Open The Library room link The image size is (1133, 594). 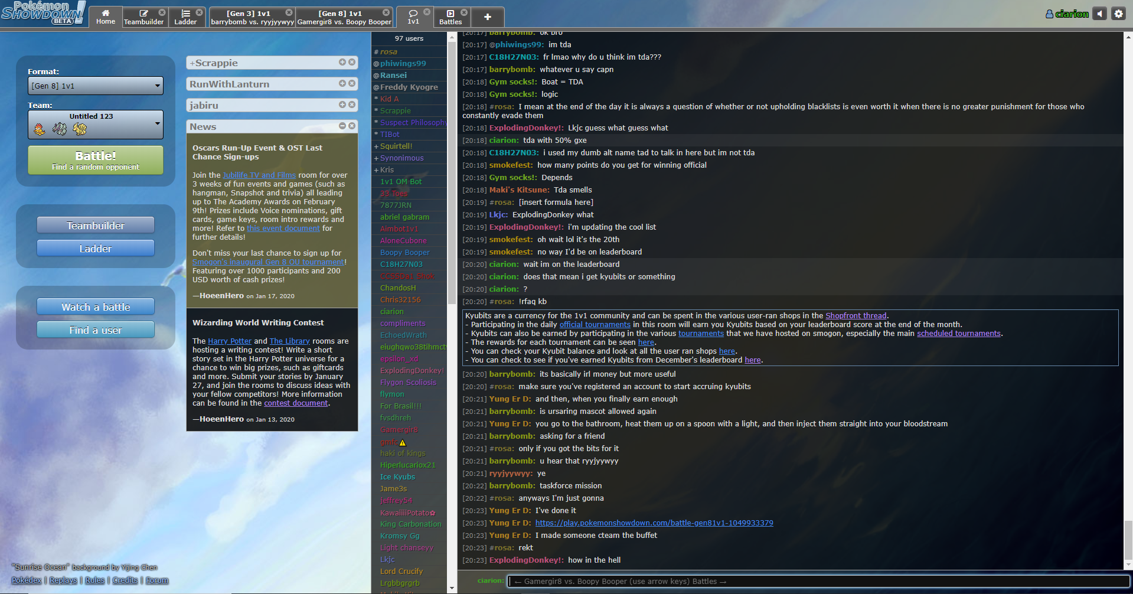[289, 341]
